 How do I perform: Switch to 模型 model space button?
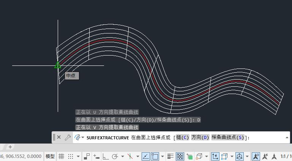(x=50, y=156)
